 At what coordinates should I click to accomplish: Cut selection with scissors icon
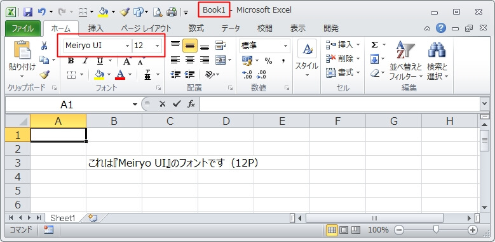point(44,46)
